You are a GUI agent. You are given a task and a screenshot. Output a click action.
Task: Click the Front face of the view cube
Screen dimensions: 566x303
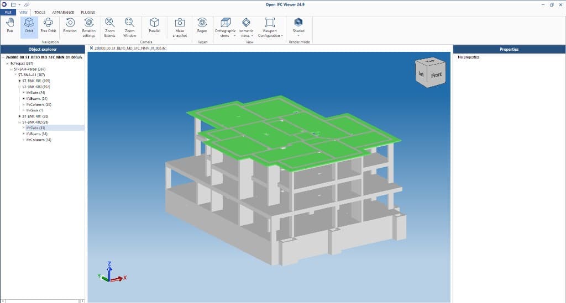pos(436,75)
